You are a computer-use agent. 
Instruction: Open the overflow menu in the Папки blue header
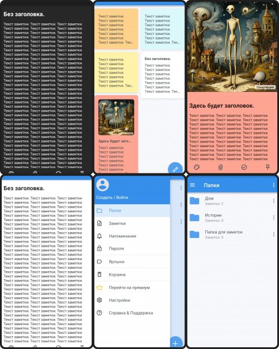pos(273,185)
